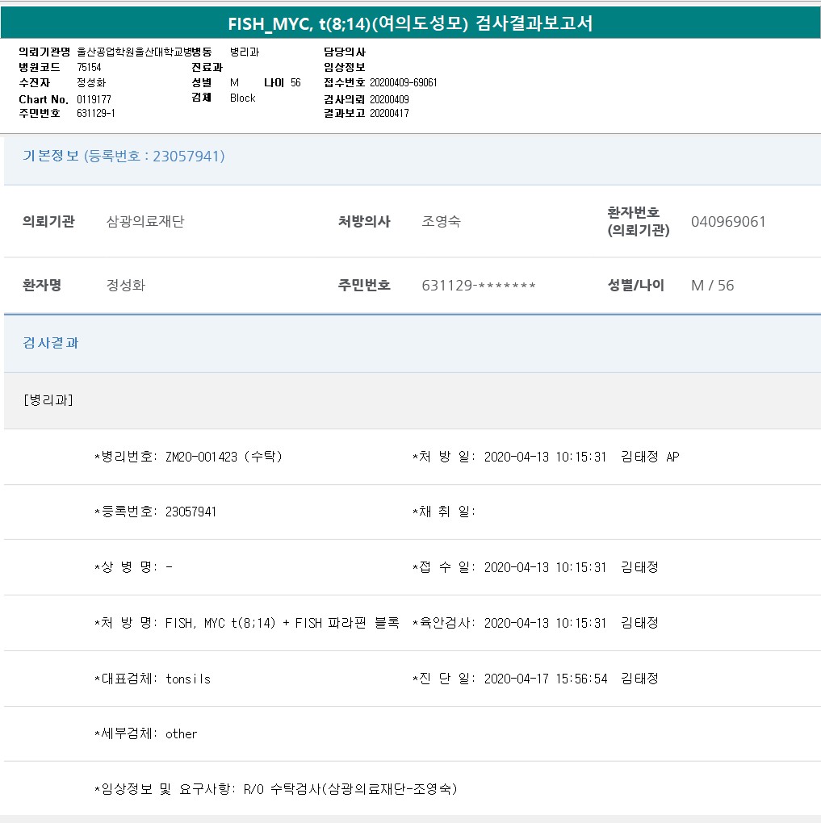The height and width of the screenshot is (823, 821).
Task: Click the 육안검사 timestamp row
Action: (535, 623)
